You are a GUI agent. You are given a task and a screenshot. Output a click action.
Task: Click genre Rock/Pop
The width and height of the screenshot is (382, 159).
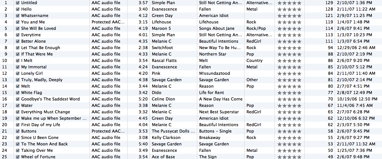click(256, 28)
